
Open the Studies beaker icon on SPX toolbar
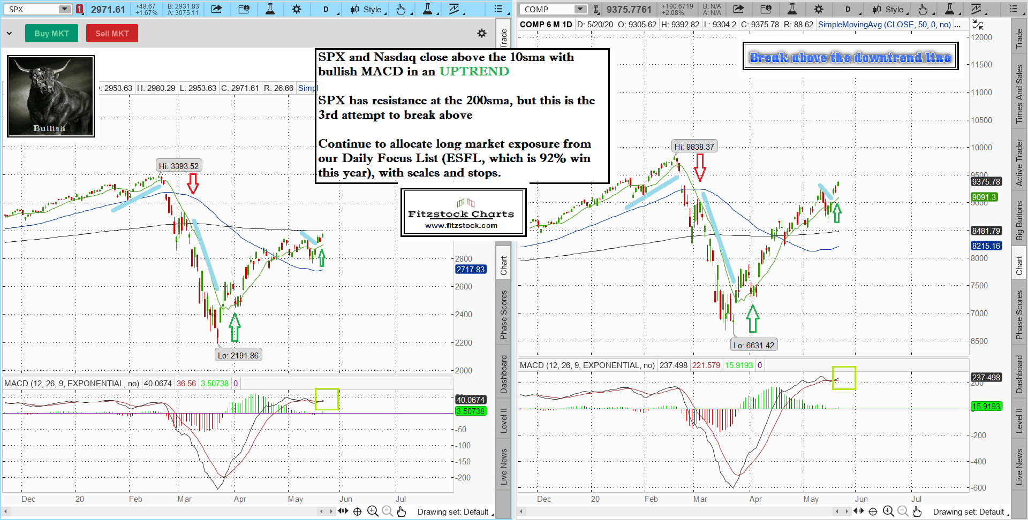(270, 9)
